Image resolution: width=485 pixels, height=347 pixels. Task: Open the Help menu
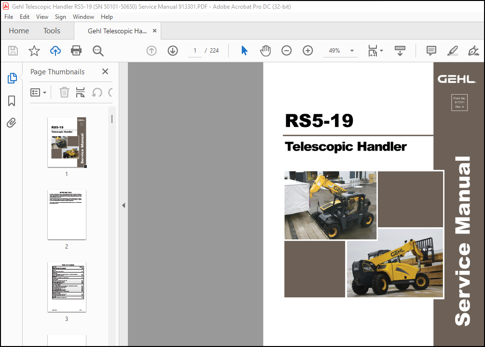click(x=107, y=17)
